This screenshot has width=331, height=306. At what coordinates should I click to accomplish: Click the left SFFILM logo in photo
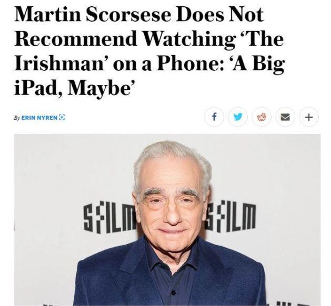[x=109, y=217]
